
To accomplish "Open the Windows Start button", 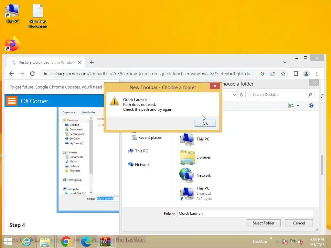I will click(x=8, y=242).
